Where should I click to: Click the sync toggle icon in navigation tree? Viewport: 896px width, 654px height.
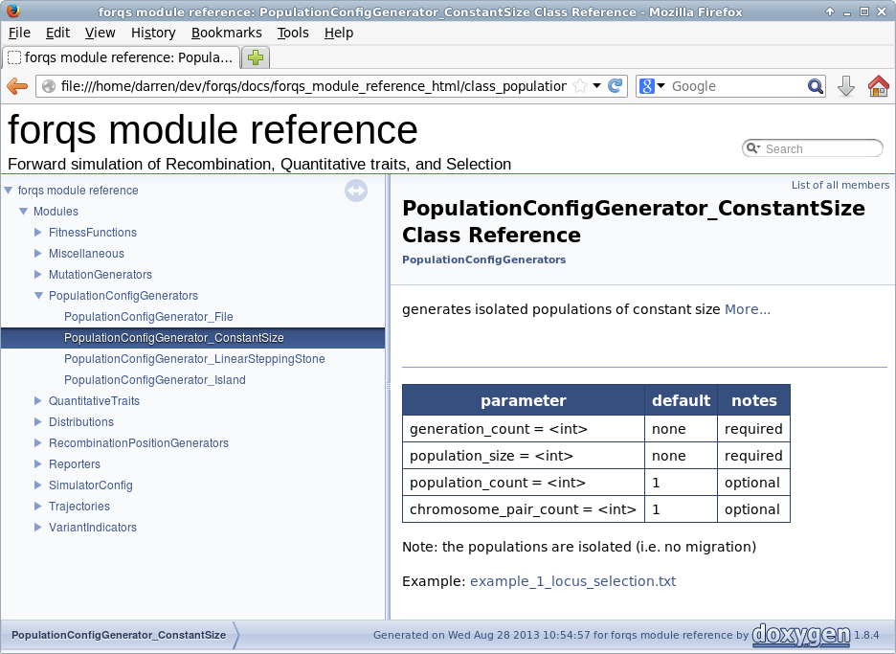tap(356, 191)
